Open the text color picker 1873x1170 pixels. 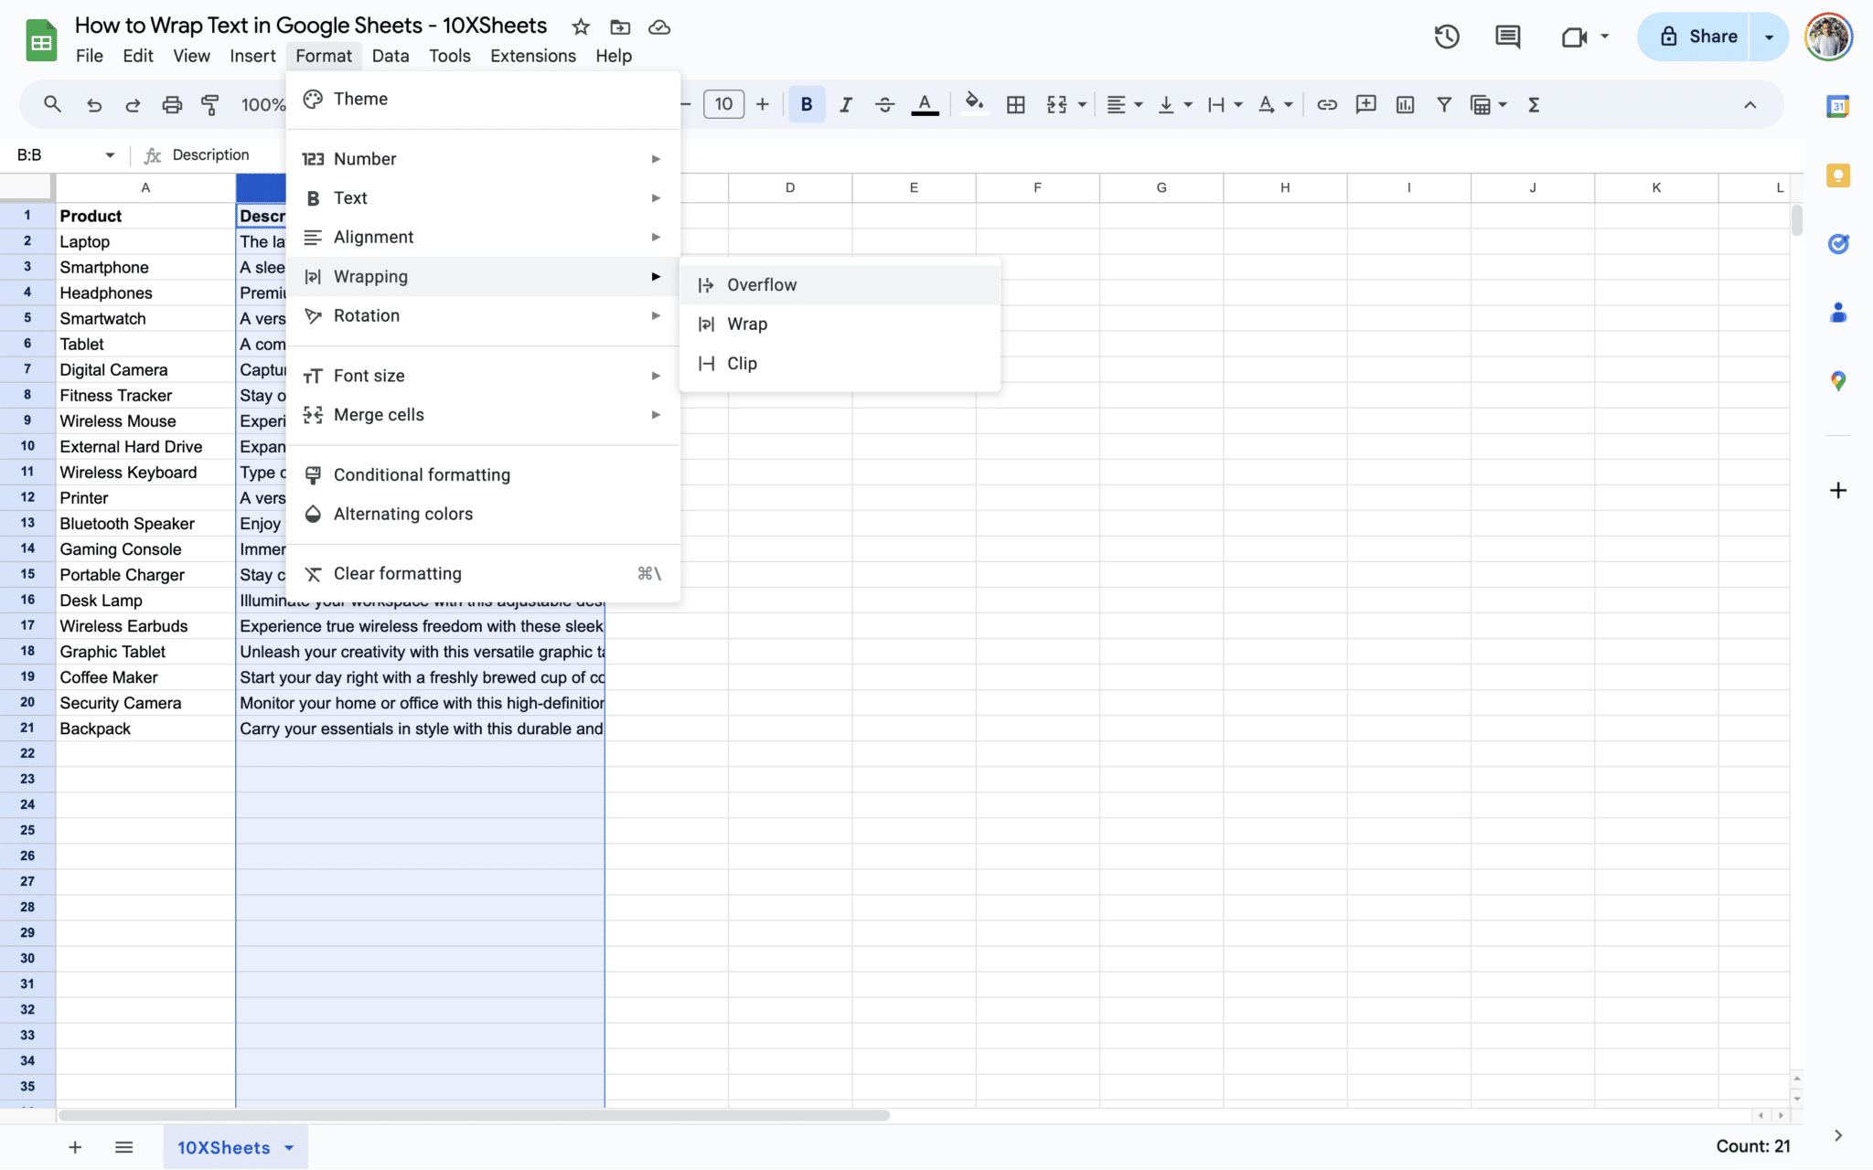[x=925, y=105]
